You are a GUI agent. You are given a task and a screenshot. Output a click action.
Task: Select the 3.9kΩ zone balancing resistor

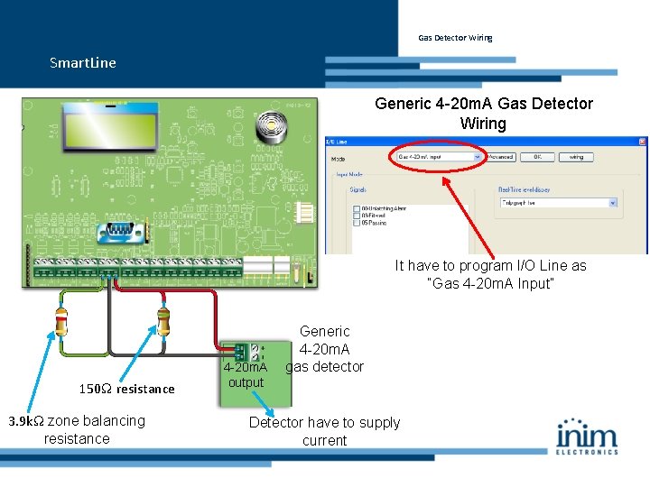[61, 322]
